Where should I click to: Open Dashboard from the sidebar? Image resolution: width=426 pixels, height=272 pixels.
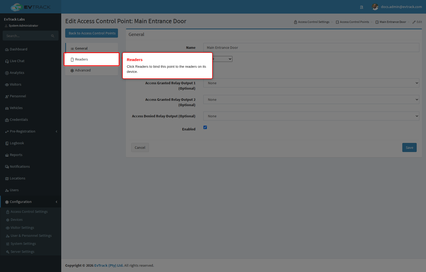pyautogui.click(x=31, y=49)
